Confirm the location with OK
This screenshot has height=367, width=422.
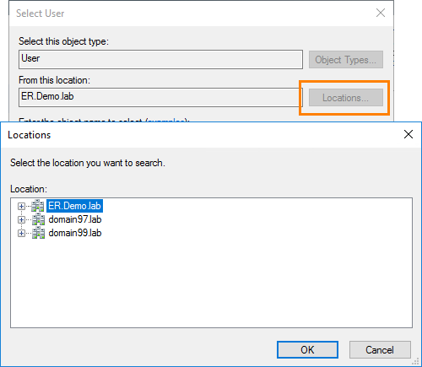307,350
